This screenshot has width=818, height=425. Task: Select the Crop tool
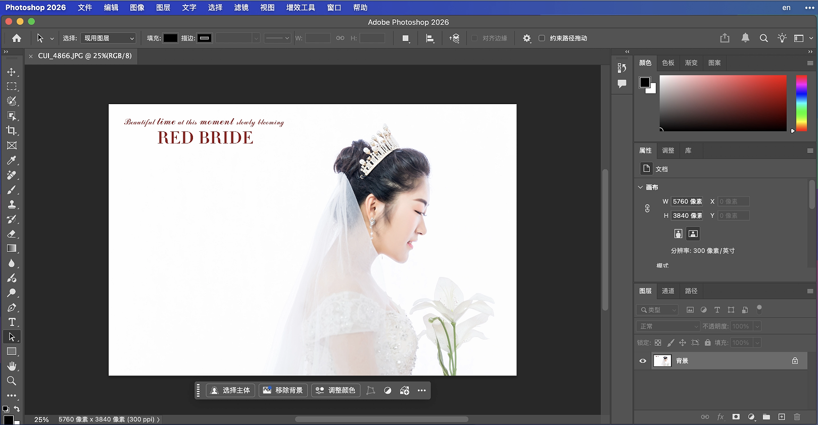[12, 130]
